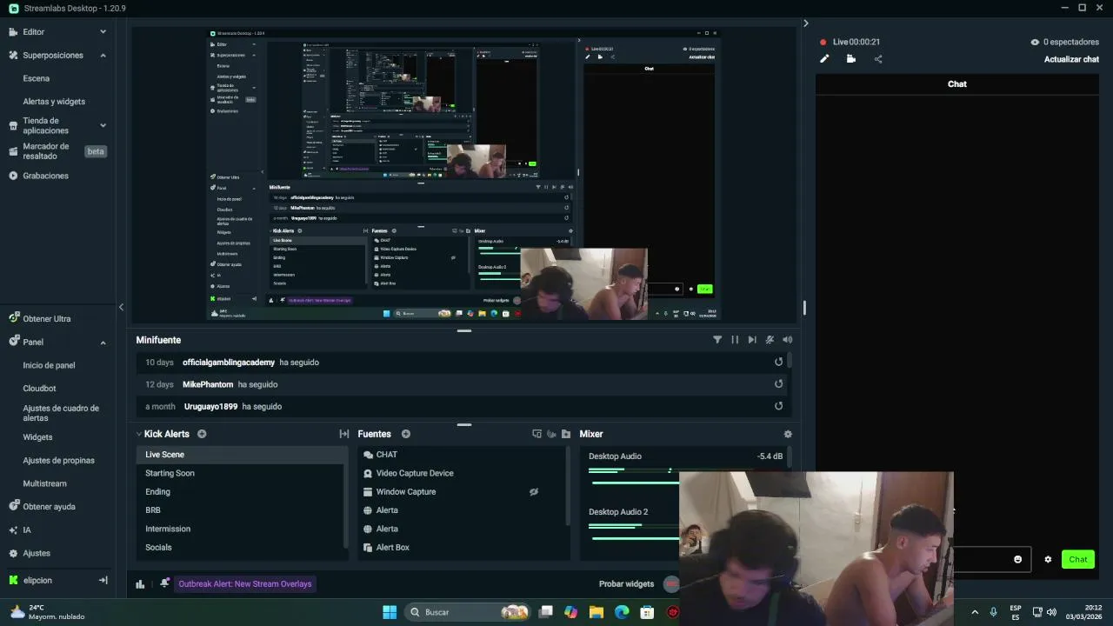Click logout arrow next to elipcion
The width and height of the screenshot is (1113, 626).
(x=103, y=580)
